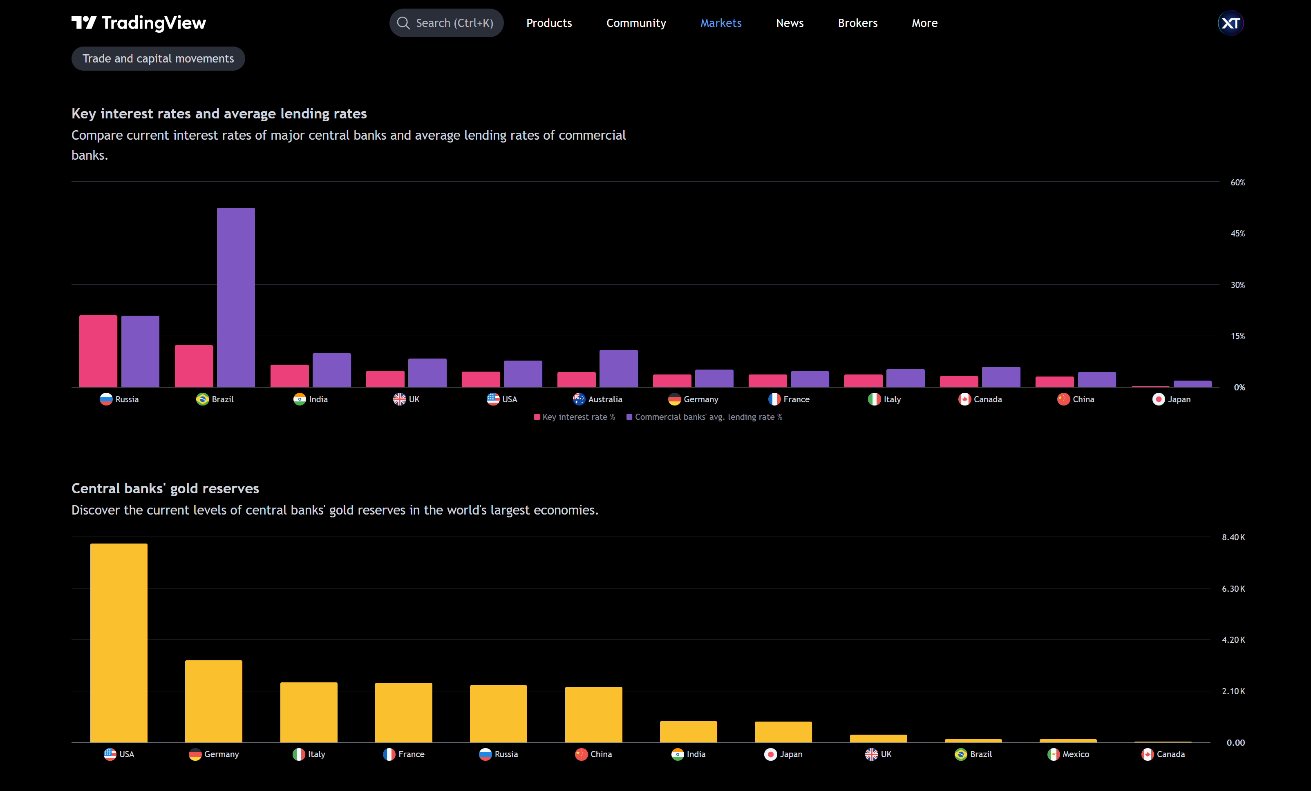Toggle Key interest rate % legend series
1311x791 pixels.
574,417
